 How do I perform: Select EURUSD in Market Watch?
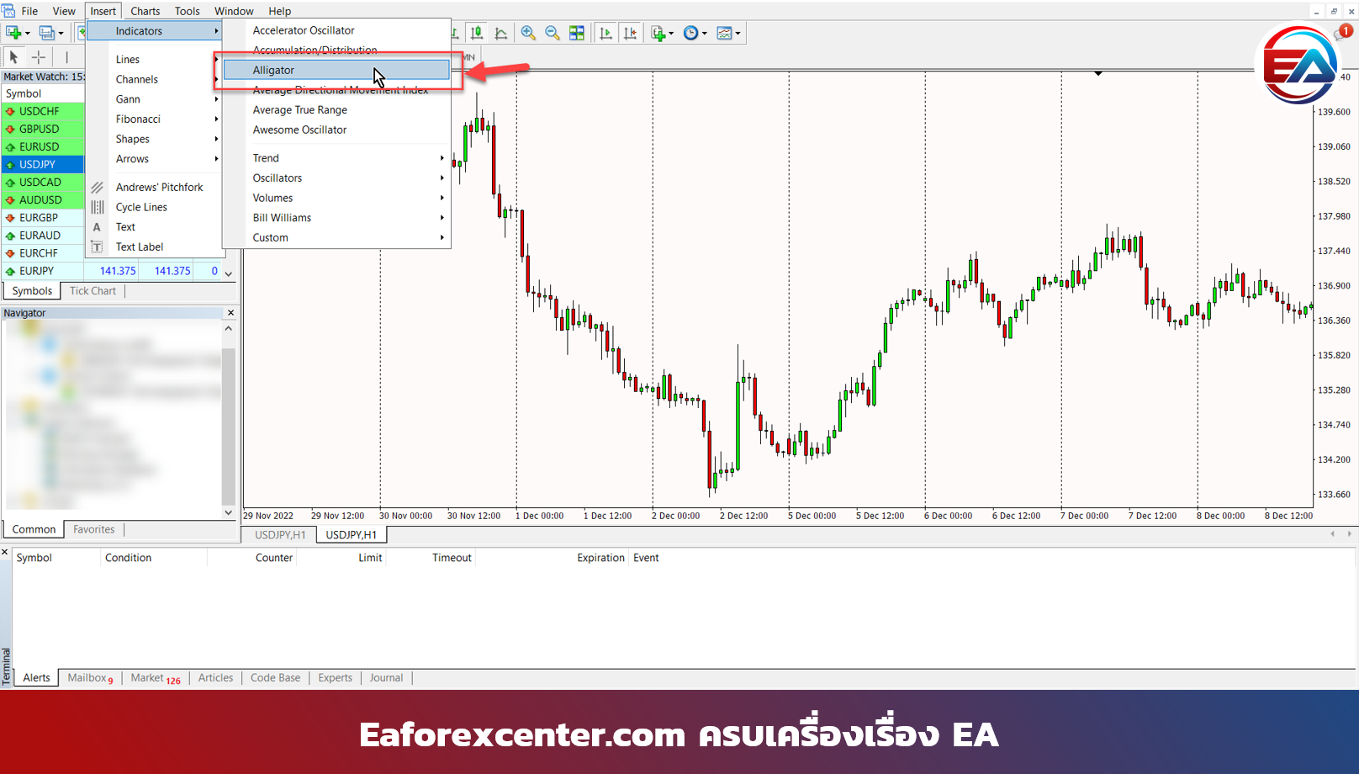40,146
